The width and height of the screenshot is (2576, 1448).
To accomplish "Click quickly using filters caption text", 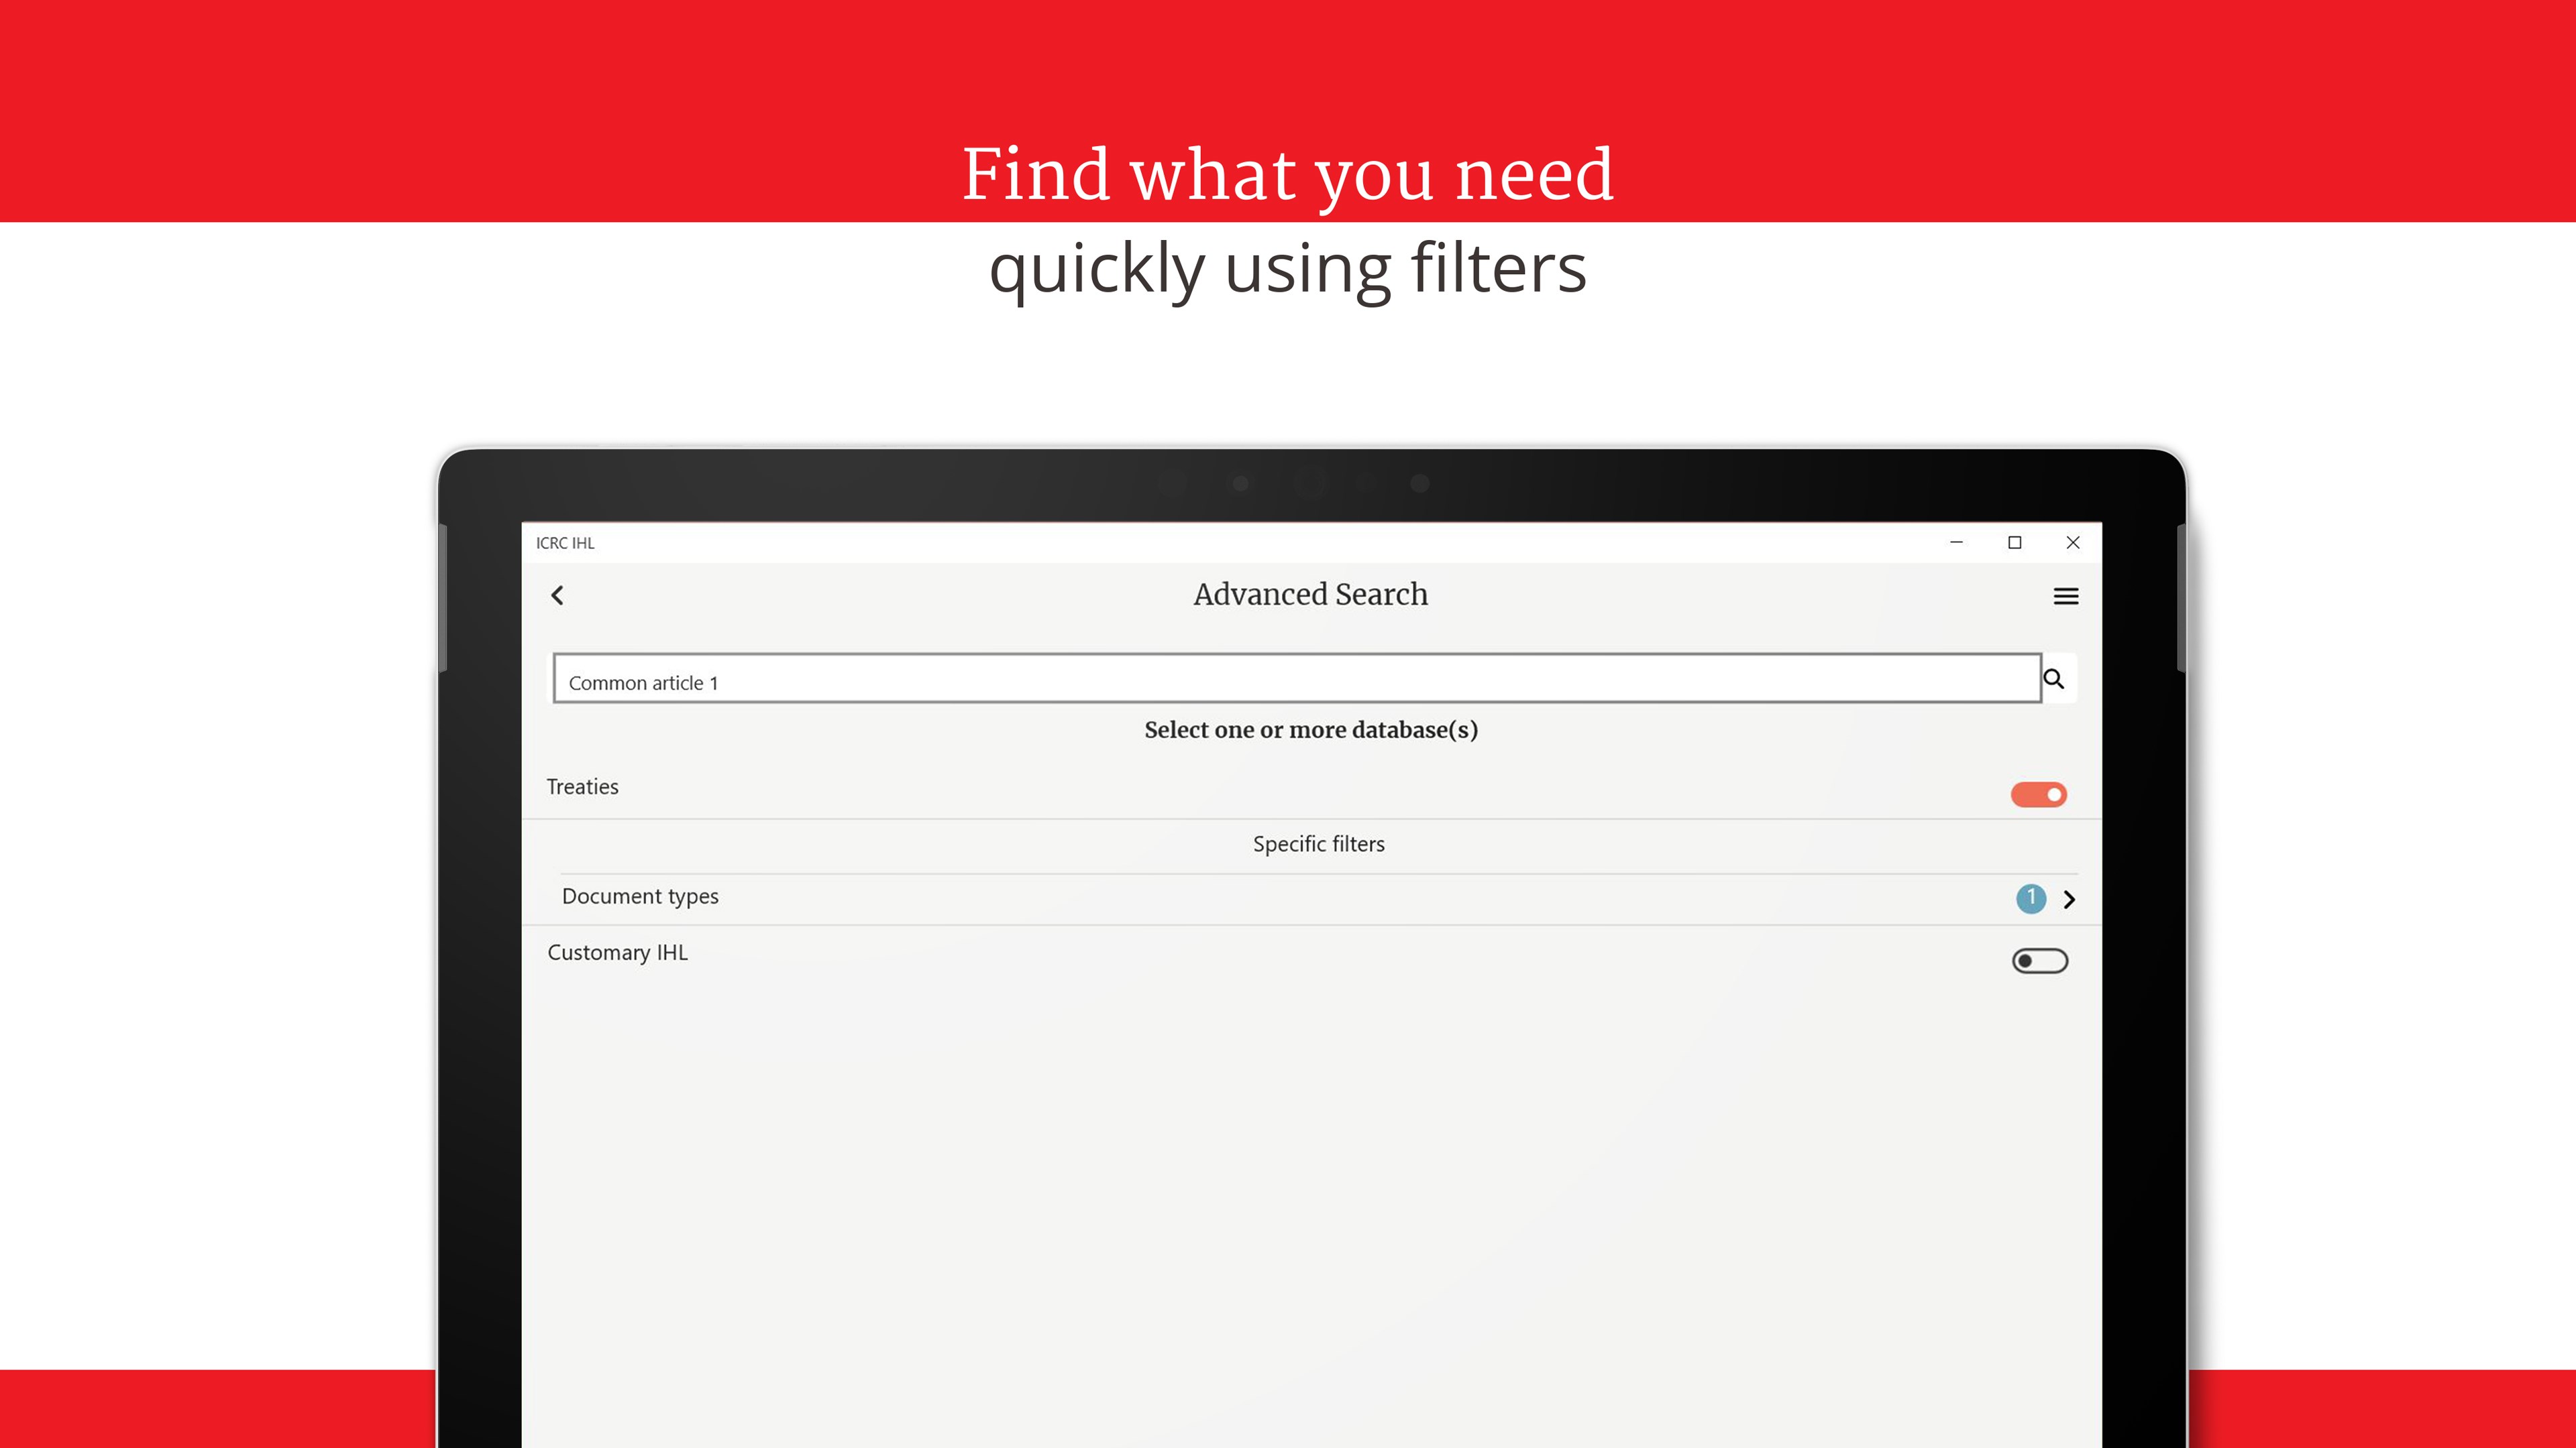I will 1287,268.
